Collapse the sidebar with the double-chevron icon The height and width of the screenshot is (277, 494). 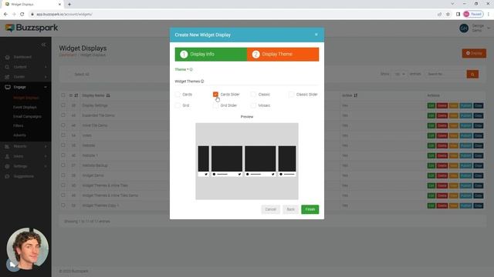pos(43,45)
